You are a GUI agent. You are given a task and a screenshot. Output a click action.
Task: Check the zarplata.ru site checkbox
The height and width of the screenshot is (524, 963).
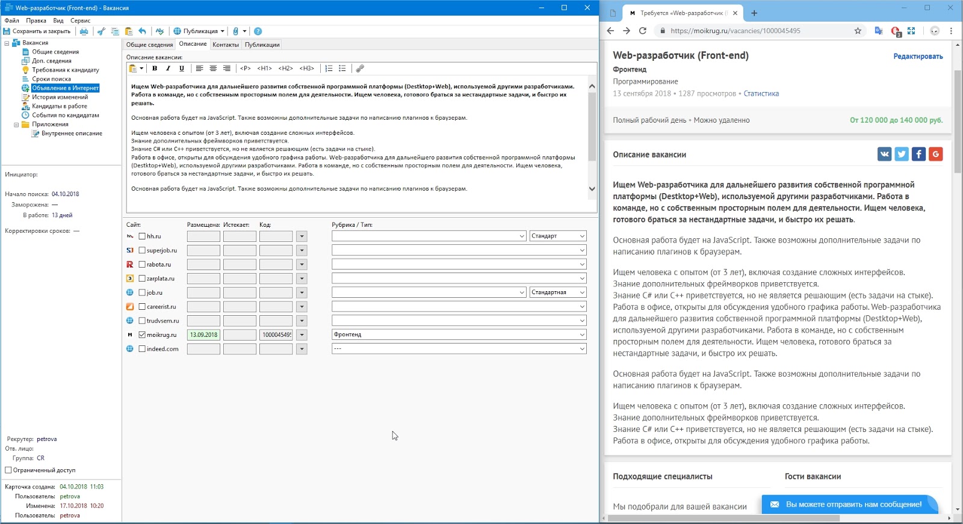click(x=142, y=279)
